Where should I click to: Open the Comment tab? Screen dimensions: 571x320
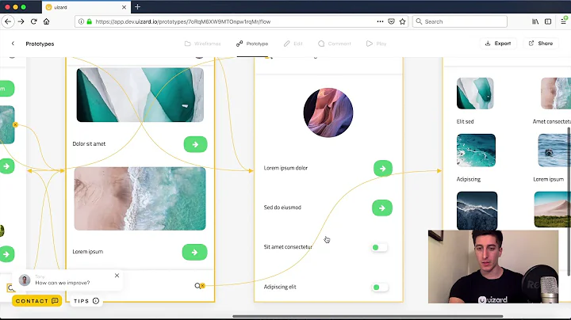pyautogui.click(x=335, y=44)
